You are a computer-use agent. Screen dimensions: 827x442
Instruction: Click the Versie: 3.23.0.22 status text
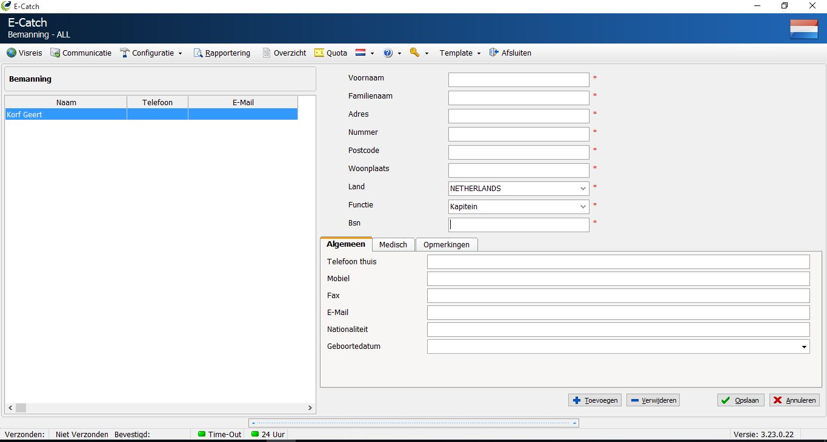[763, 434]
